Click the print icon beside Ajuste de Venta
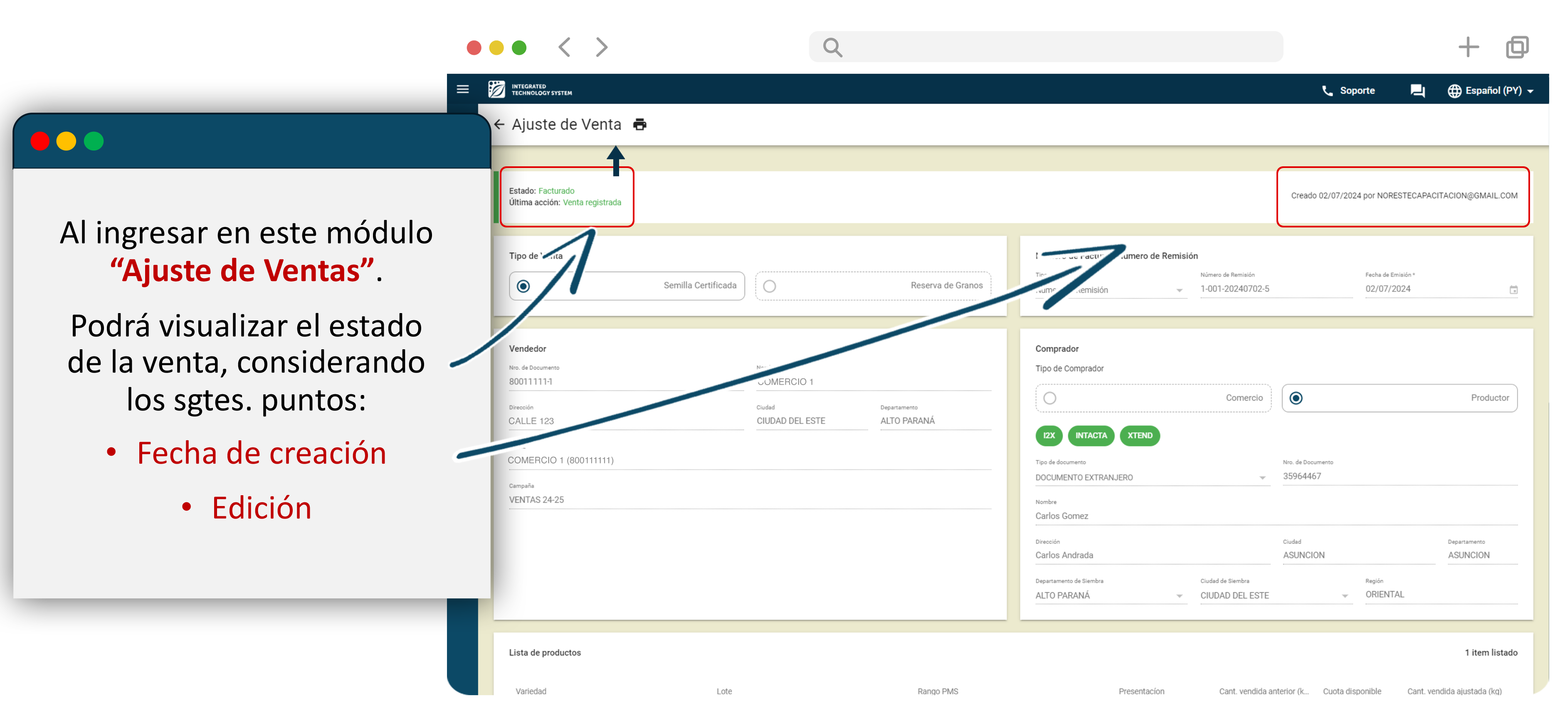The height and width of the screenshot is (711, 1565). point(640,125)
